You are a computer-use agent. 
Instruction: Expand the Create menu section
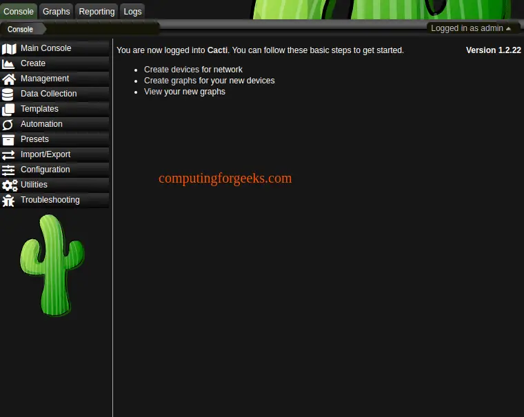pyautogui.click(x=54, y=63)
